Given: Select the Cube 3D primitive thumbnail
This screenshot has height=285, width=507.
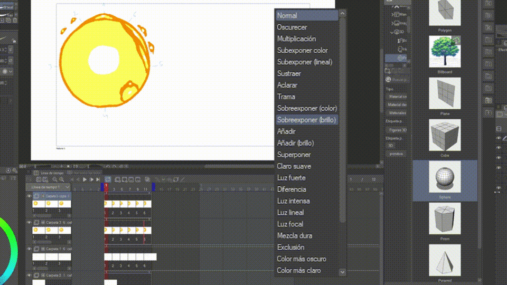Looking at the screenshot, I should click(445, 135).
